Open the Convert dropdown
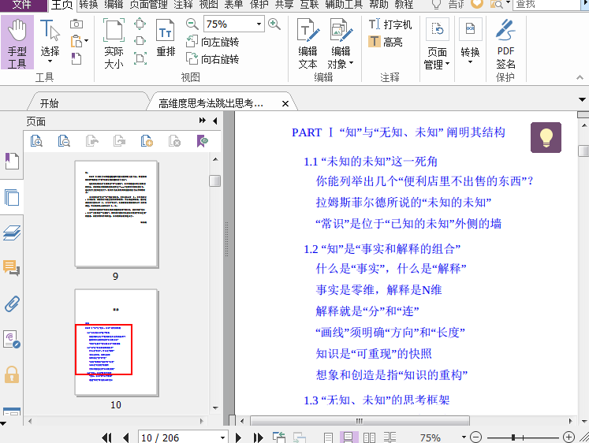 [470, 42]
